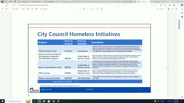Open Edge Settings and more menu
The width and height of the screenshot is (184, 103).
178,5
